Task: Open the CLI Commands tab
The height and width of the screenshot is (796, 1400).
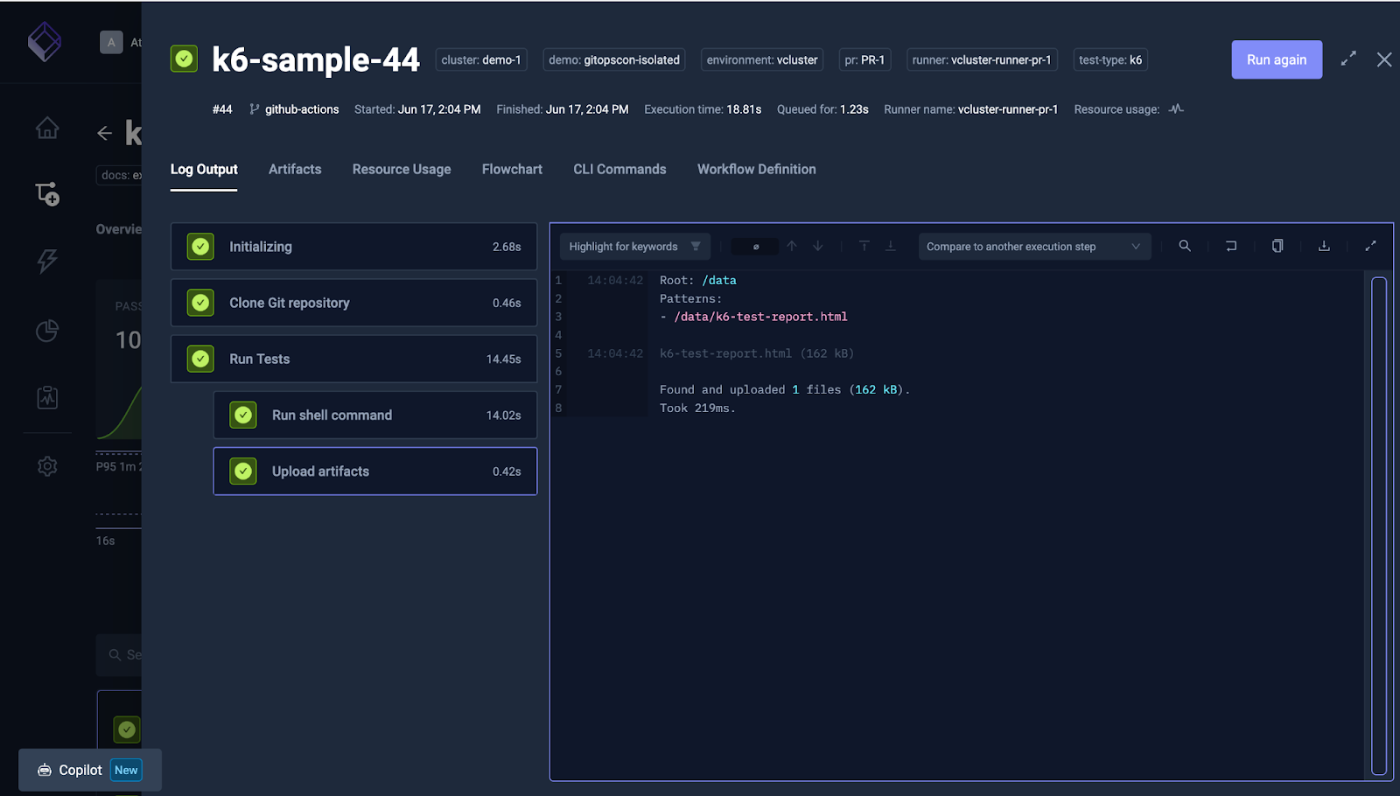Action: [x=619, y=169]
